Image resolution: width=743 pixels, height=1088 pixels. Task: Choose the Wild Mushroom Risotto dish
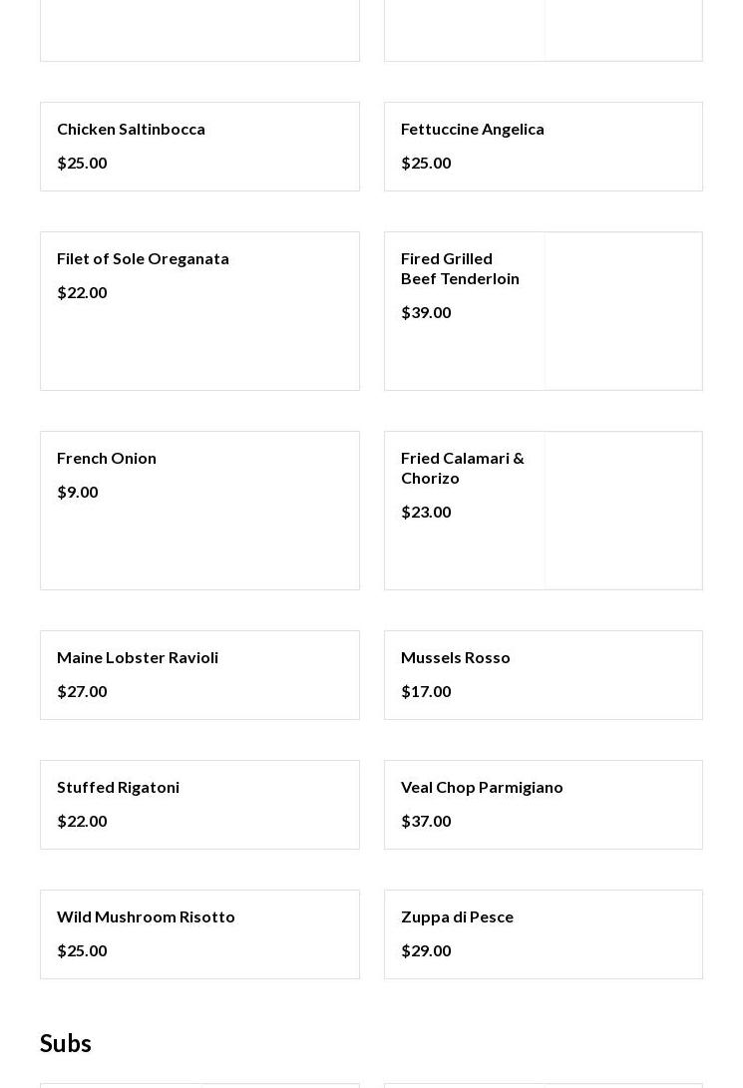(146, 916)
